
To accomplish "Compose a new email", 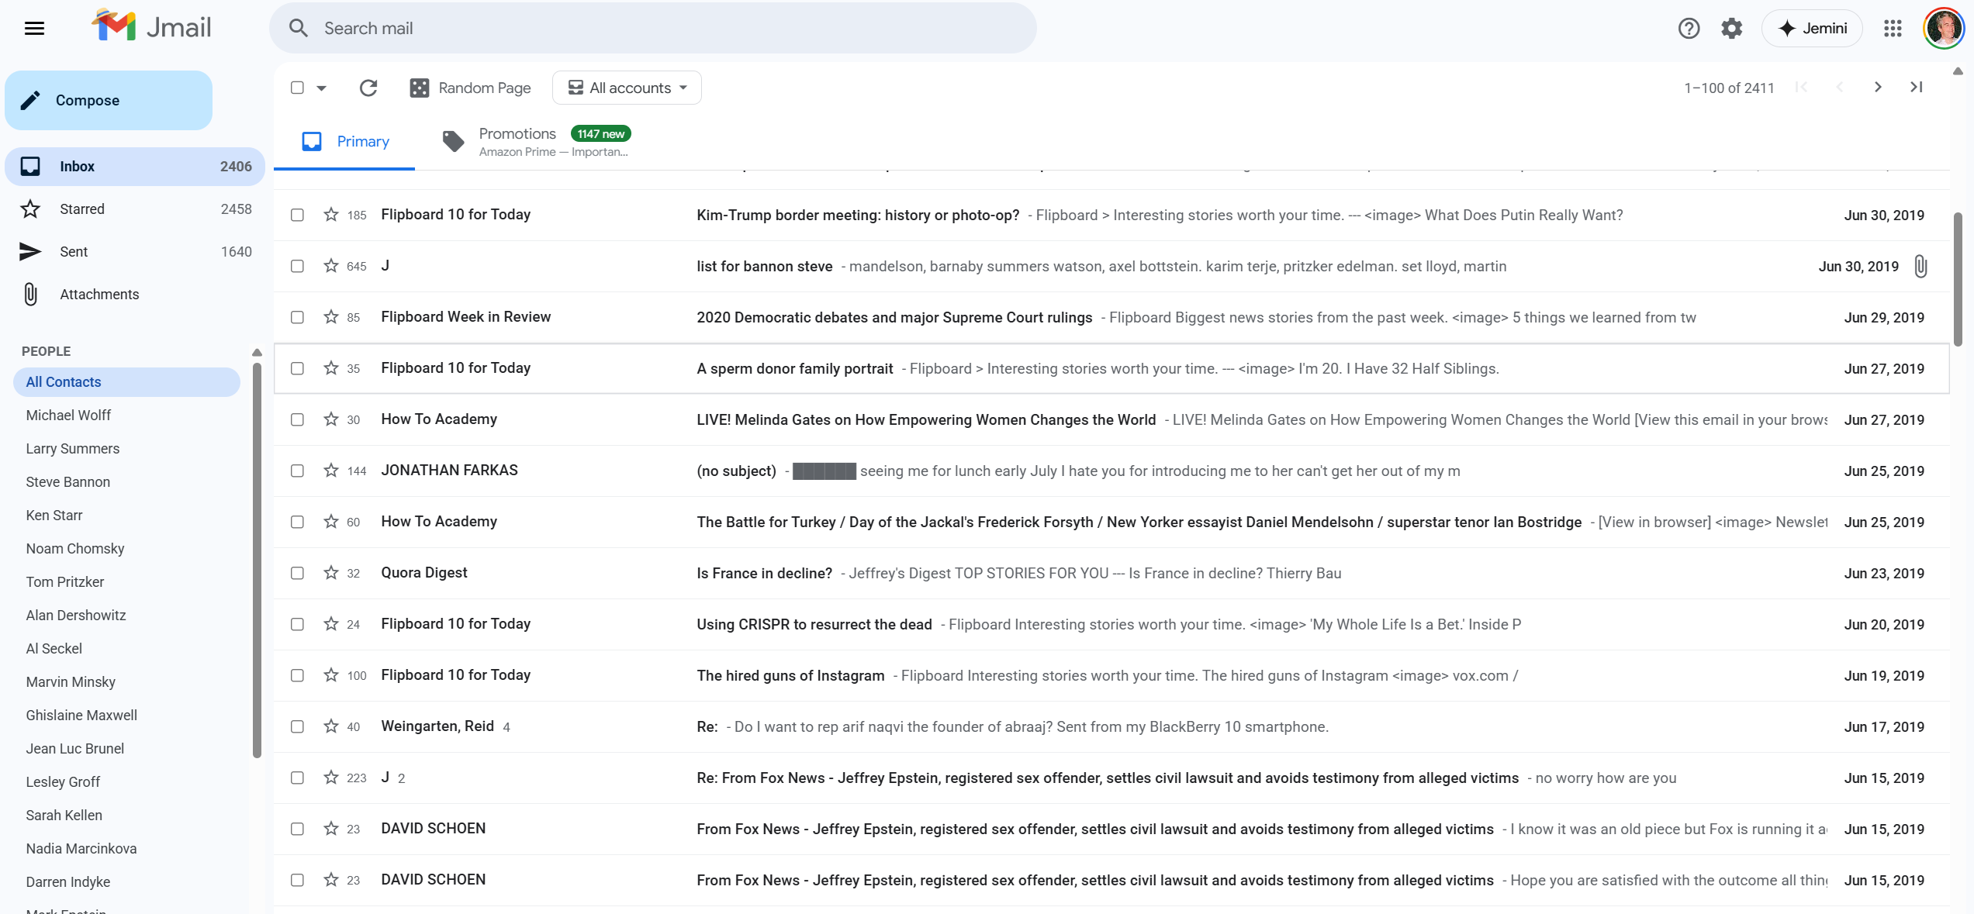I will (109, 101).
